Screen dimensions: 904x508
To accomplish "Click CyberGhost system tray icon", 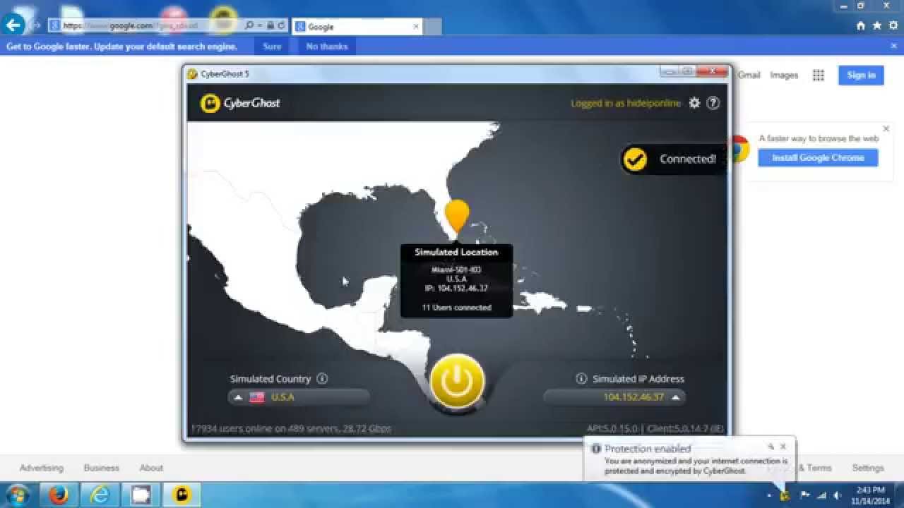I will (785, 495).
